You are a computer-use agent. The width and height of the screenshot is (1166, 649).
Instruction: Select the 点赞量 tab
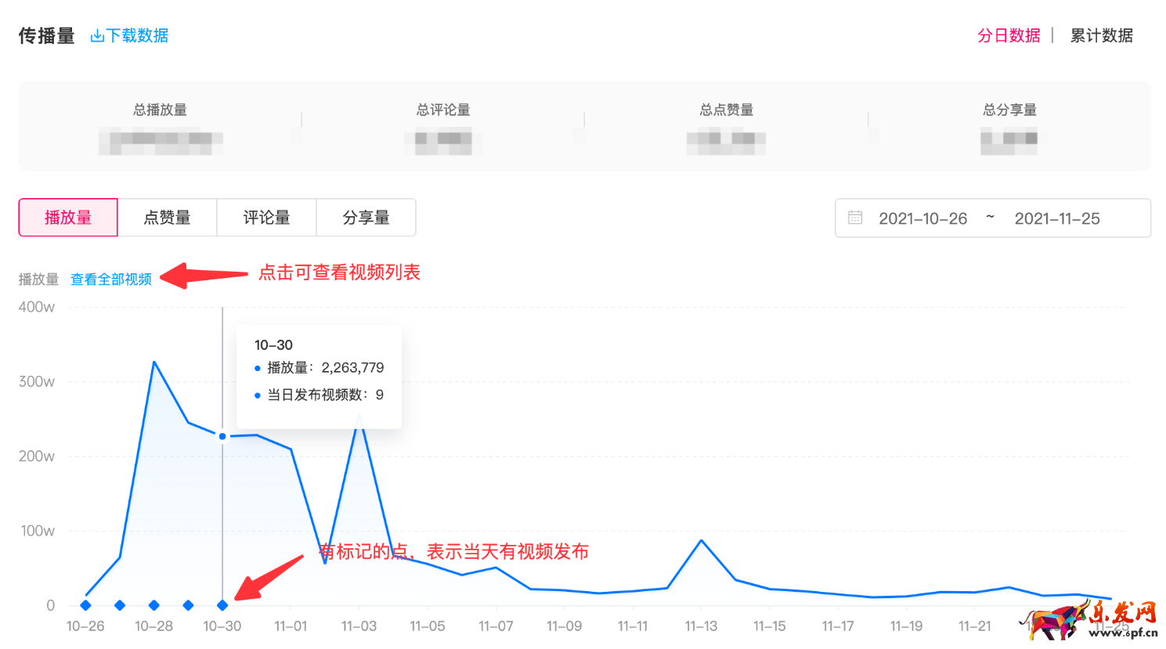pos(167,217)
